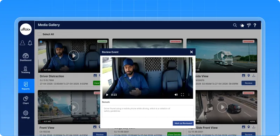
Task: Click the star favorites icon in the header
Action: (242, 25)
